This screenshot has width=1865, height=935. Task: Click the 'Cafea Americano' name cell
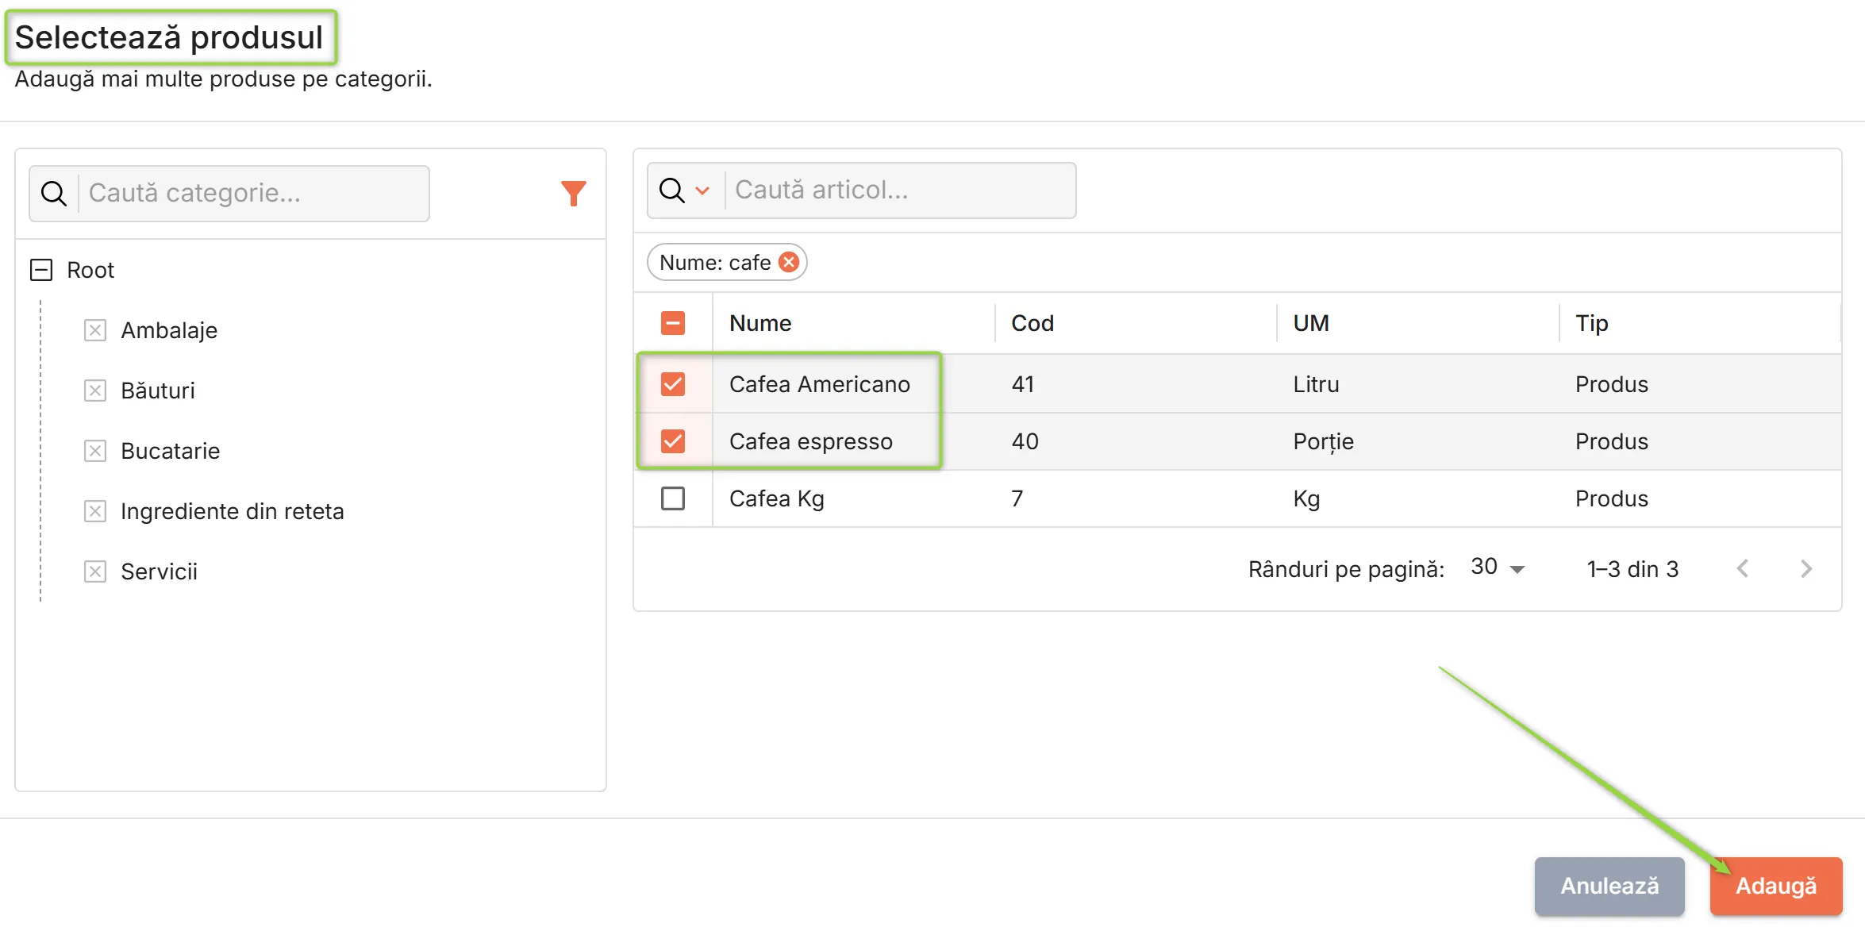pos(820,384)
